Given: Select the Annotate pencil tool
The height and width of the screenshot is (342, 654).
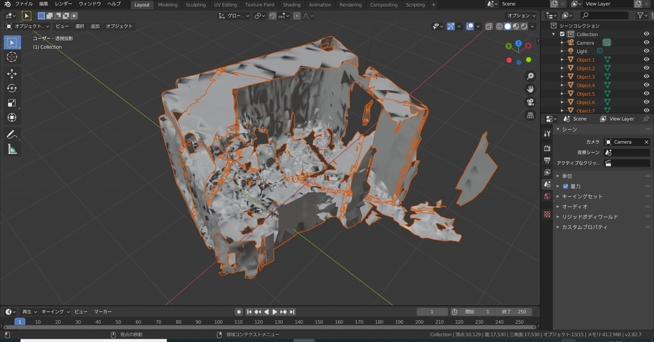Looking at the screenshot, I should tap(12, 134).
